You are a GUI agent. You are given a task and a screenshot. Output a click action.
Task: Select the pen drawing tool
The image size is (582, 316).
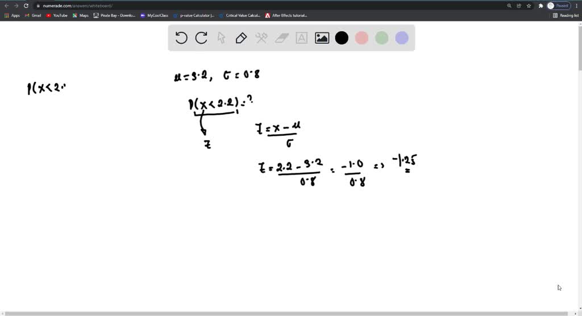(241, 38)
